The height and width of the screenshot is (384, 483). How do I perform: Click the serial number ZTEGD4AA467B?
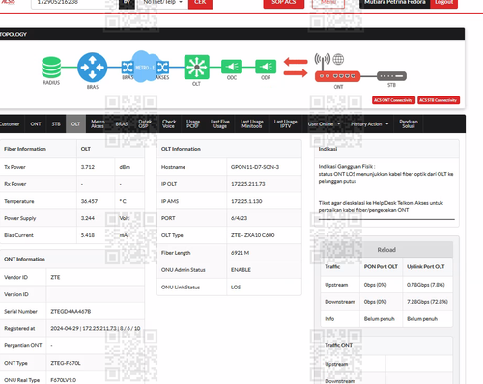(71, 312)
